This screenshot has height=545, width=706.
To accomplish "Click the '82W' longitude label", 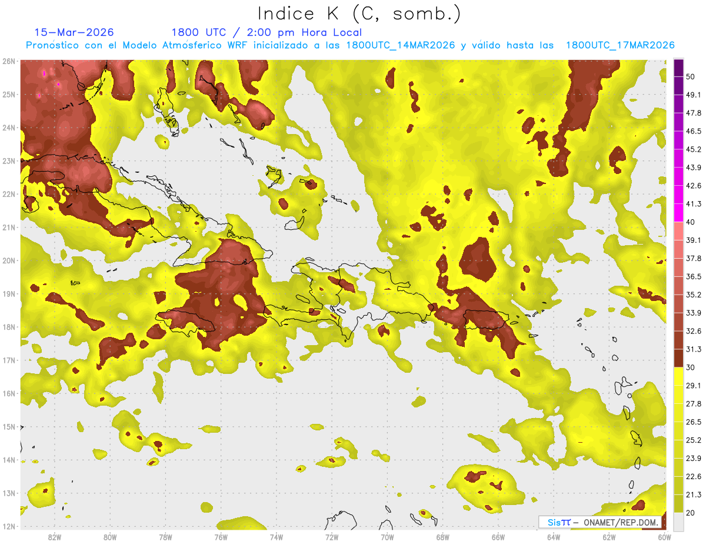I will tap(54, 537).
